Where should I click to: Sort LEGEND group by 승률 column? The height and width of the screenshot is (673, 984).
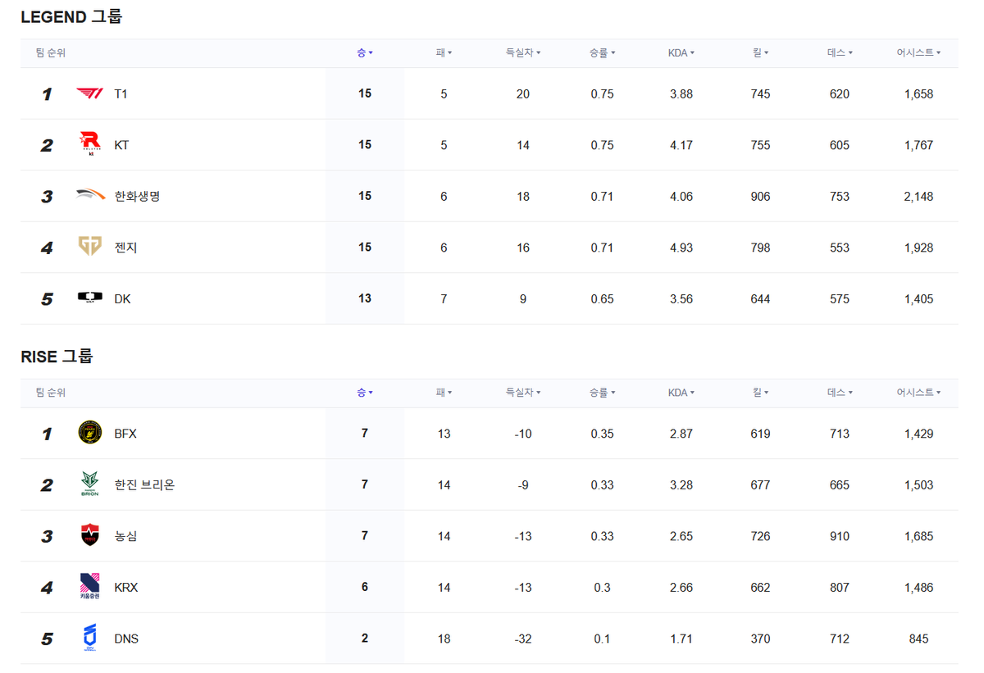coord(602,52)
